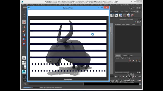Open Show menu in Channel Box
163x91 pixels.
[133, 25]
